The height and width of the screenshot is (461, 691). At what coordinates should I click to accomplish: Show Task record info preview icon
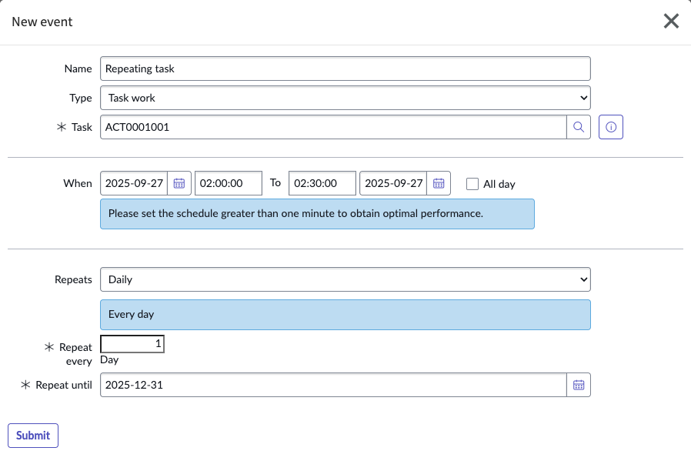(x=611, y=127)
